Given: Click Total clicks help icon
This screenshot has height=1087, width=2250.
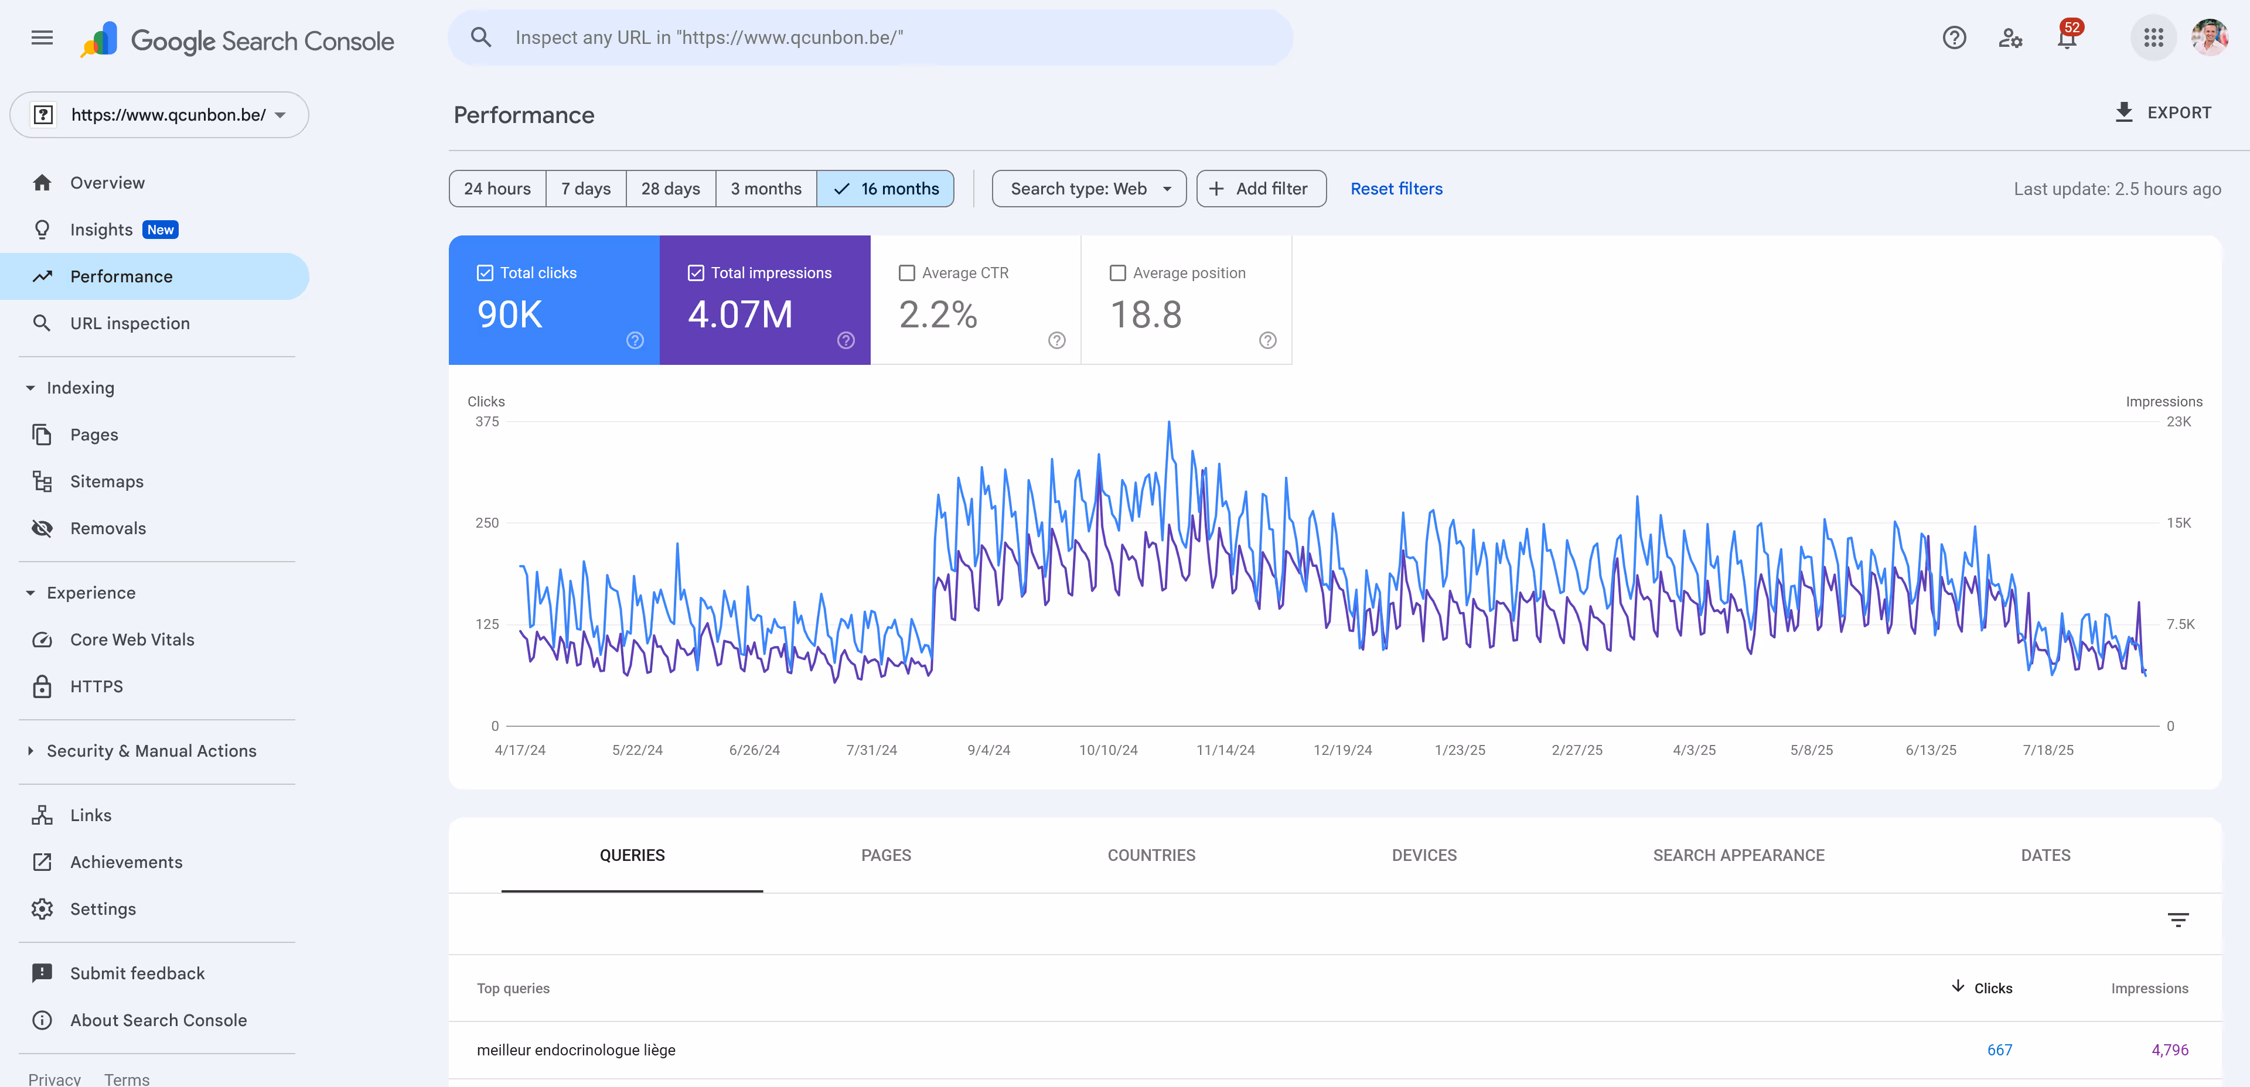Looking at the screenshot, I should 635,340.
